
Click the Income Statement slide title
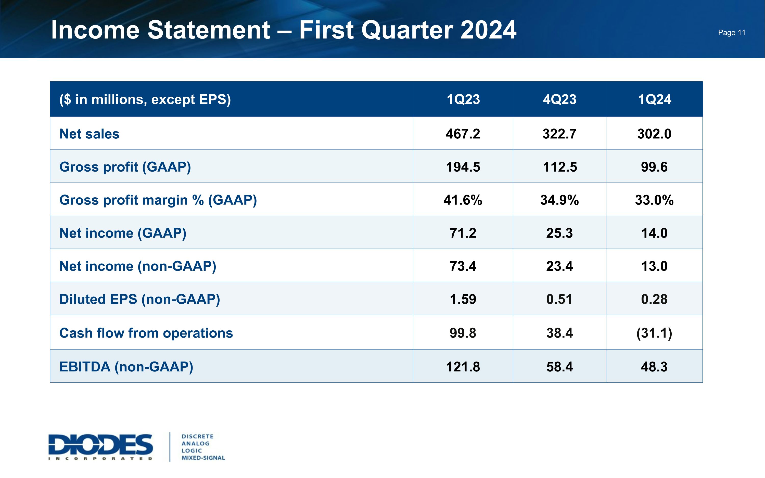point(284,30)
